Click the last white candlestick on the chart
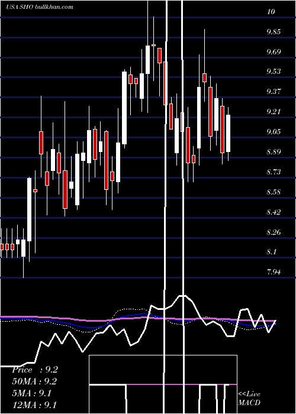Viewport: 296px width, 414px height. (228, 133)
